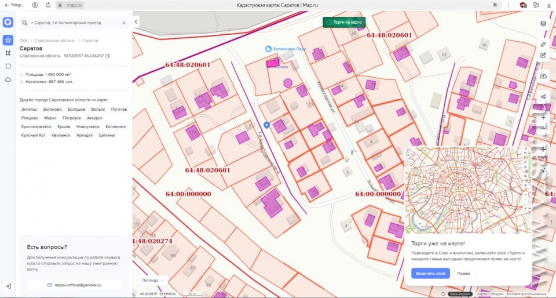Click the cloud icon in left sidebar
The width and height of the screenshot is (556, 298).
click(8, 79)
